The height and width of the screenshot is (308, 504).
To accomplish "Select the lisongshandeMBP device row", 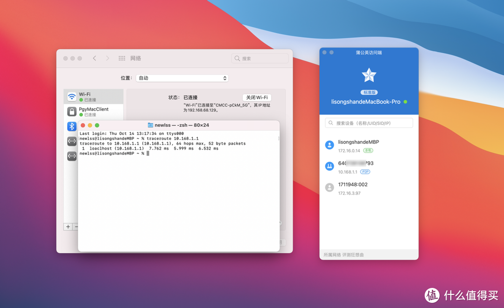I will [x=369, y=146].
